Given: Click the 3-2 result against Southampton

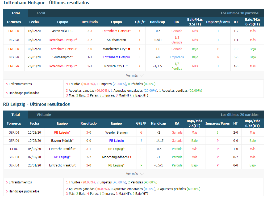Looking at the screenshot, I should click(90, 40).
